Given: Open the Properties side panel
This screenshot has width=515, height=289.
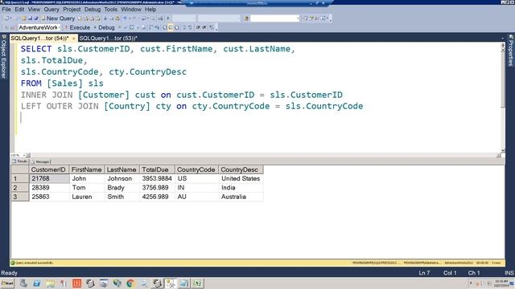Looking at the screenshot, I should point(511,51).
